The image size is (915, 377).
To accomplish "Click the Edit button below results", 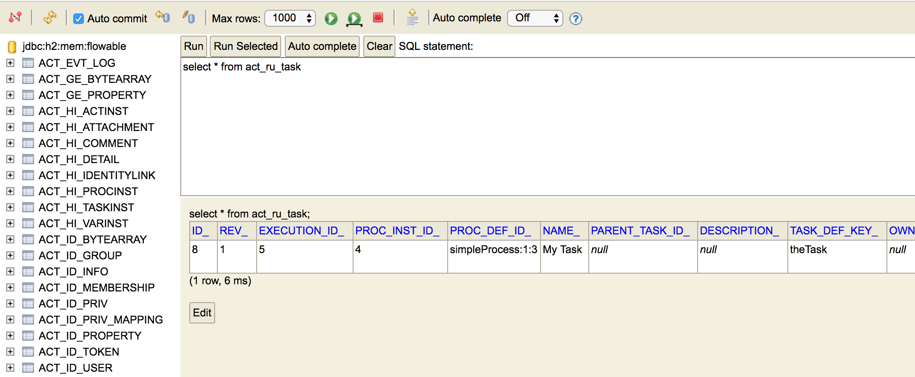I will 202,313.
